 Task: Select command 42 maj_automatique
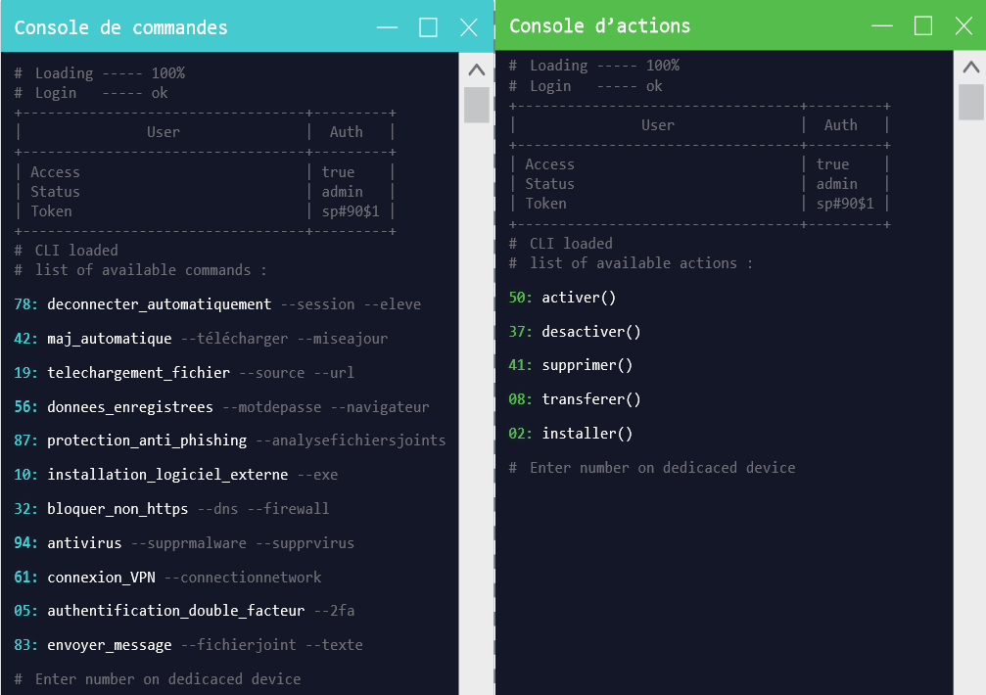201,339
